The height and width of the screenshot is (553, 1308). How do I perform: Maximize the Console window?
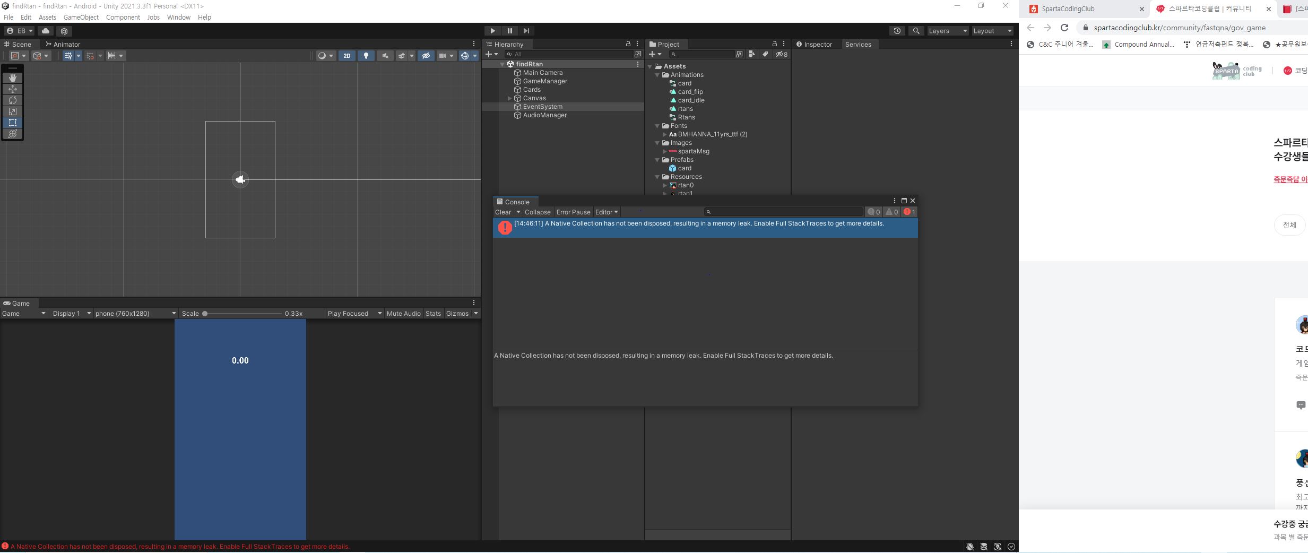point(904,201)
